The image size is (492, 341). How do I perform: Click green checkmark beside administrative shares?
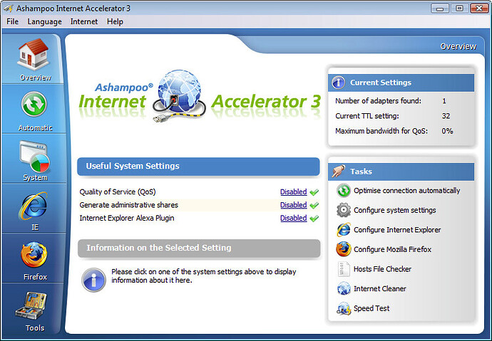click(314, 205)
